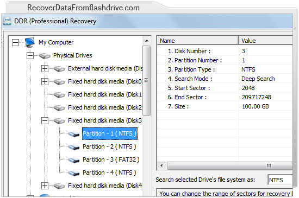Select Fixed hard disk media Disk2
The width and height of the screenshot is (299, 198).
tap(105, 107)
